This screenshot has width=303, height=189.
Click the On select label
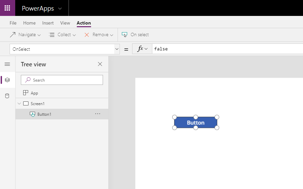[139, 34]
